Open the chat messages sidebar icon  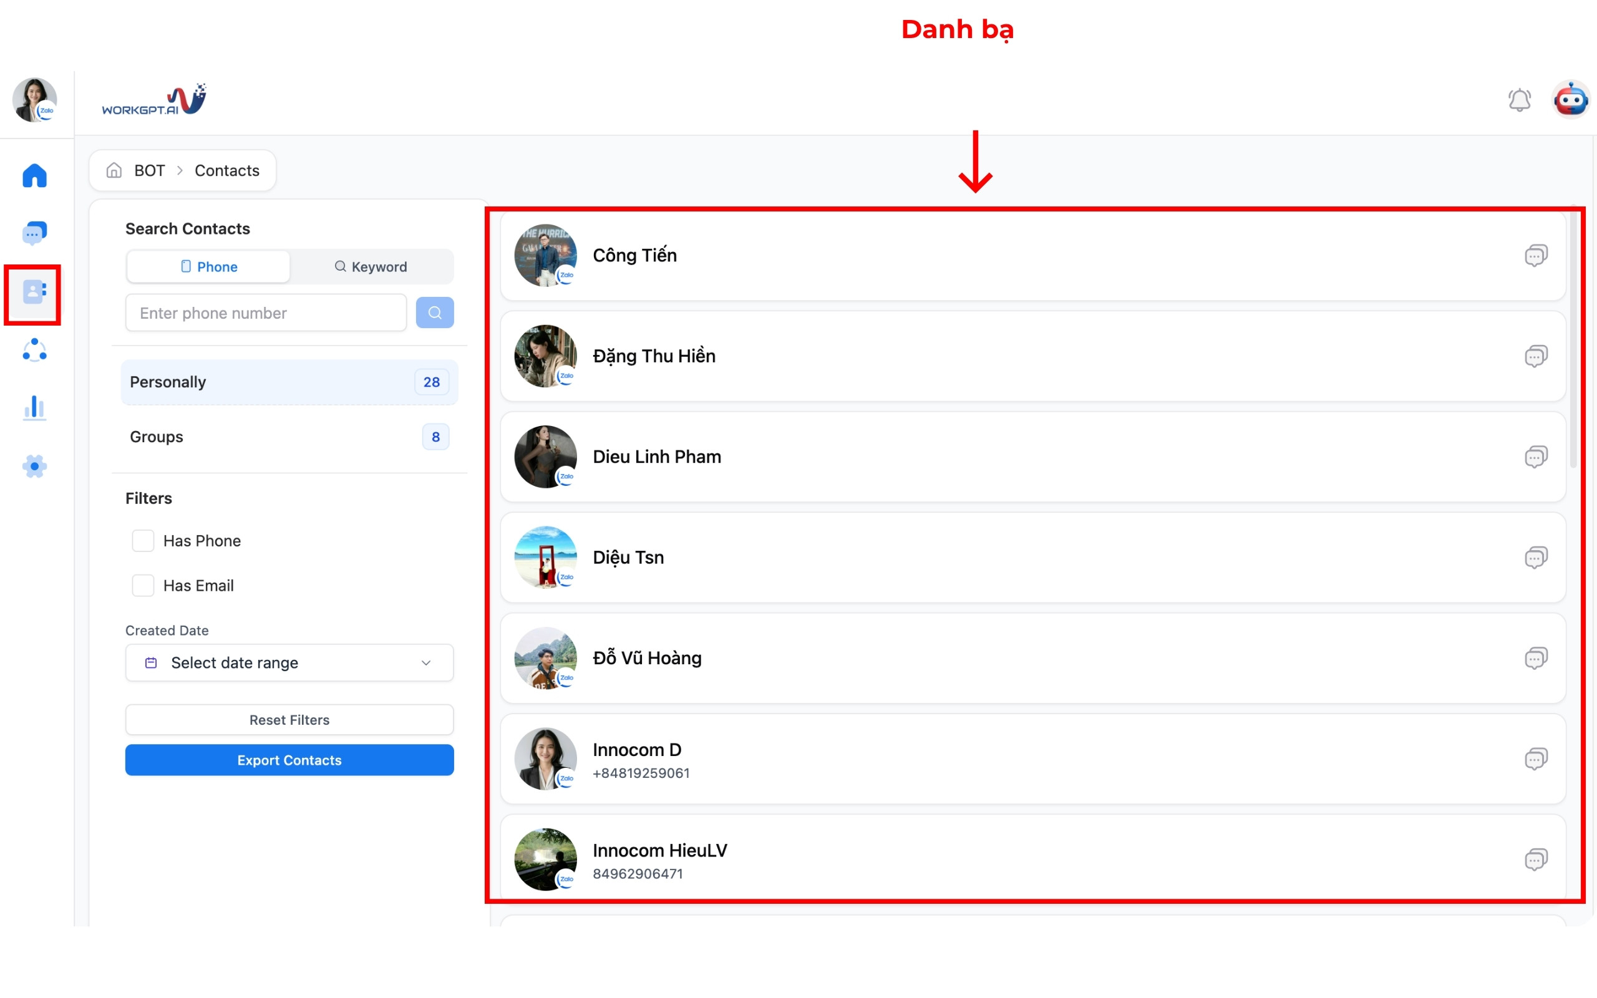34,233
